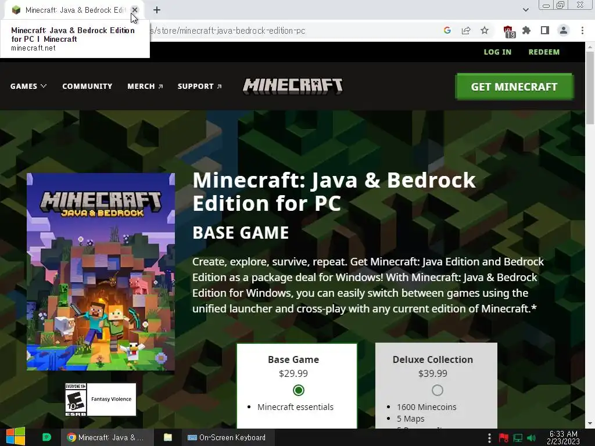Click the volume speaker tray icon
Screen dimensions: 595x446
[532, 438]
